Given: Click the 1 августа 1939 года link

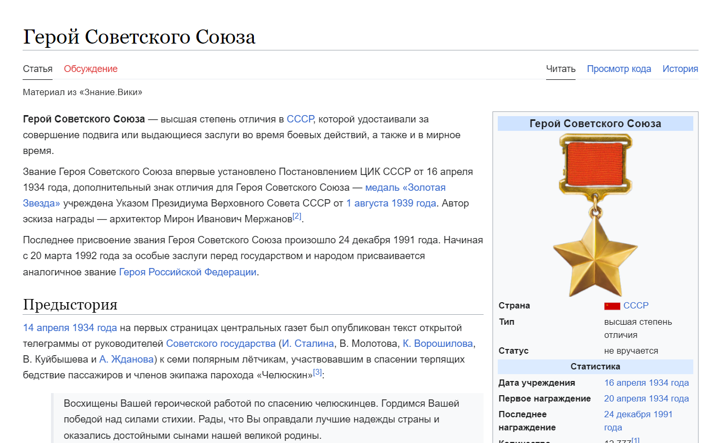Looking at the screenshot, I should (x=391, y=203).
